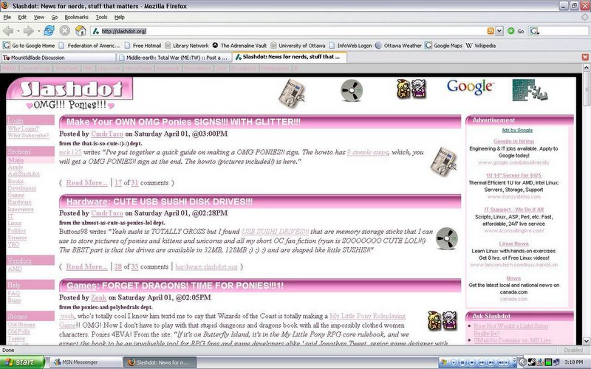
Task: Open the Wikipedia bookmark
Action: (481, 46)
